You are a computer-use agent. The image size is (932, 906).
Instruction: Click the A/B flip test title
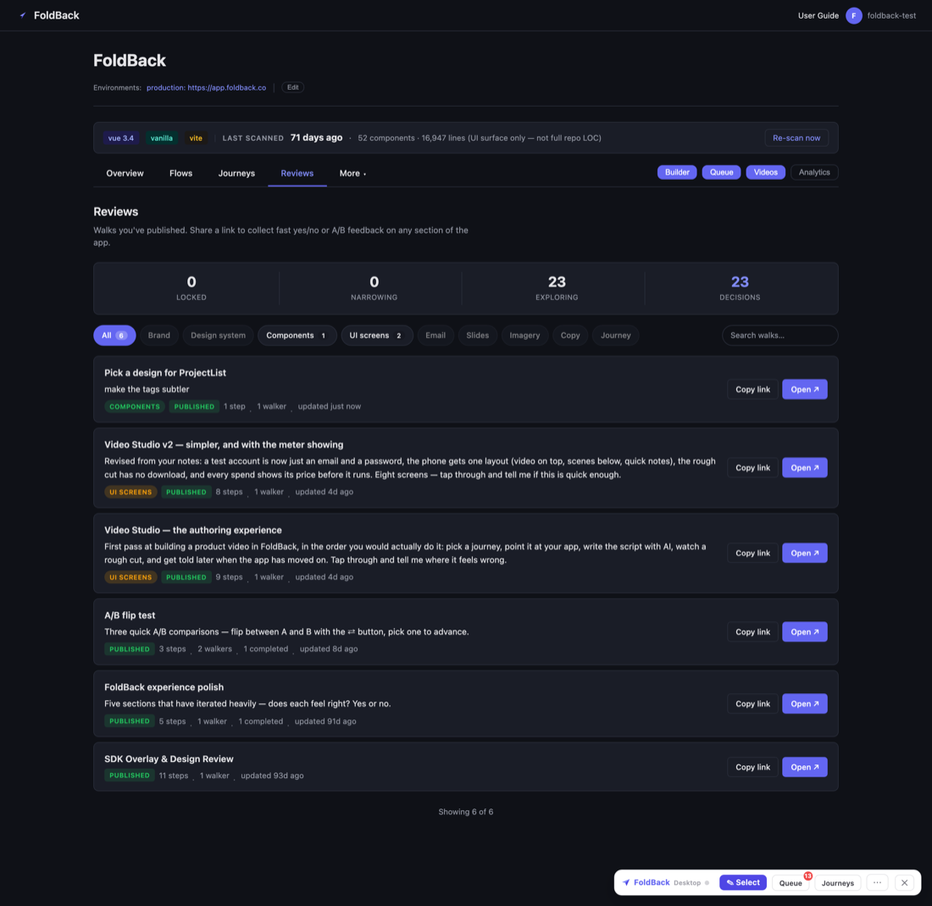point(130,615)
